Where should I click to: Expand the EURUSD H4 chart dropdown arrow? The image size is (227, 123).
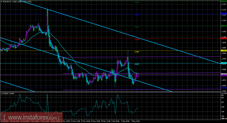click(2, 2)
